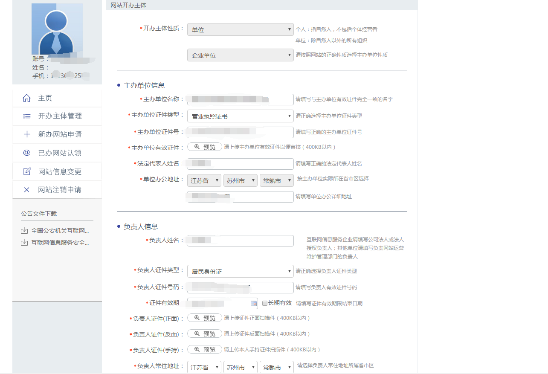The image size is (548, 374).
Task: Click the list icon for 开办主体管理
Action: (26, 116)
